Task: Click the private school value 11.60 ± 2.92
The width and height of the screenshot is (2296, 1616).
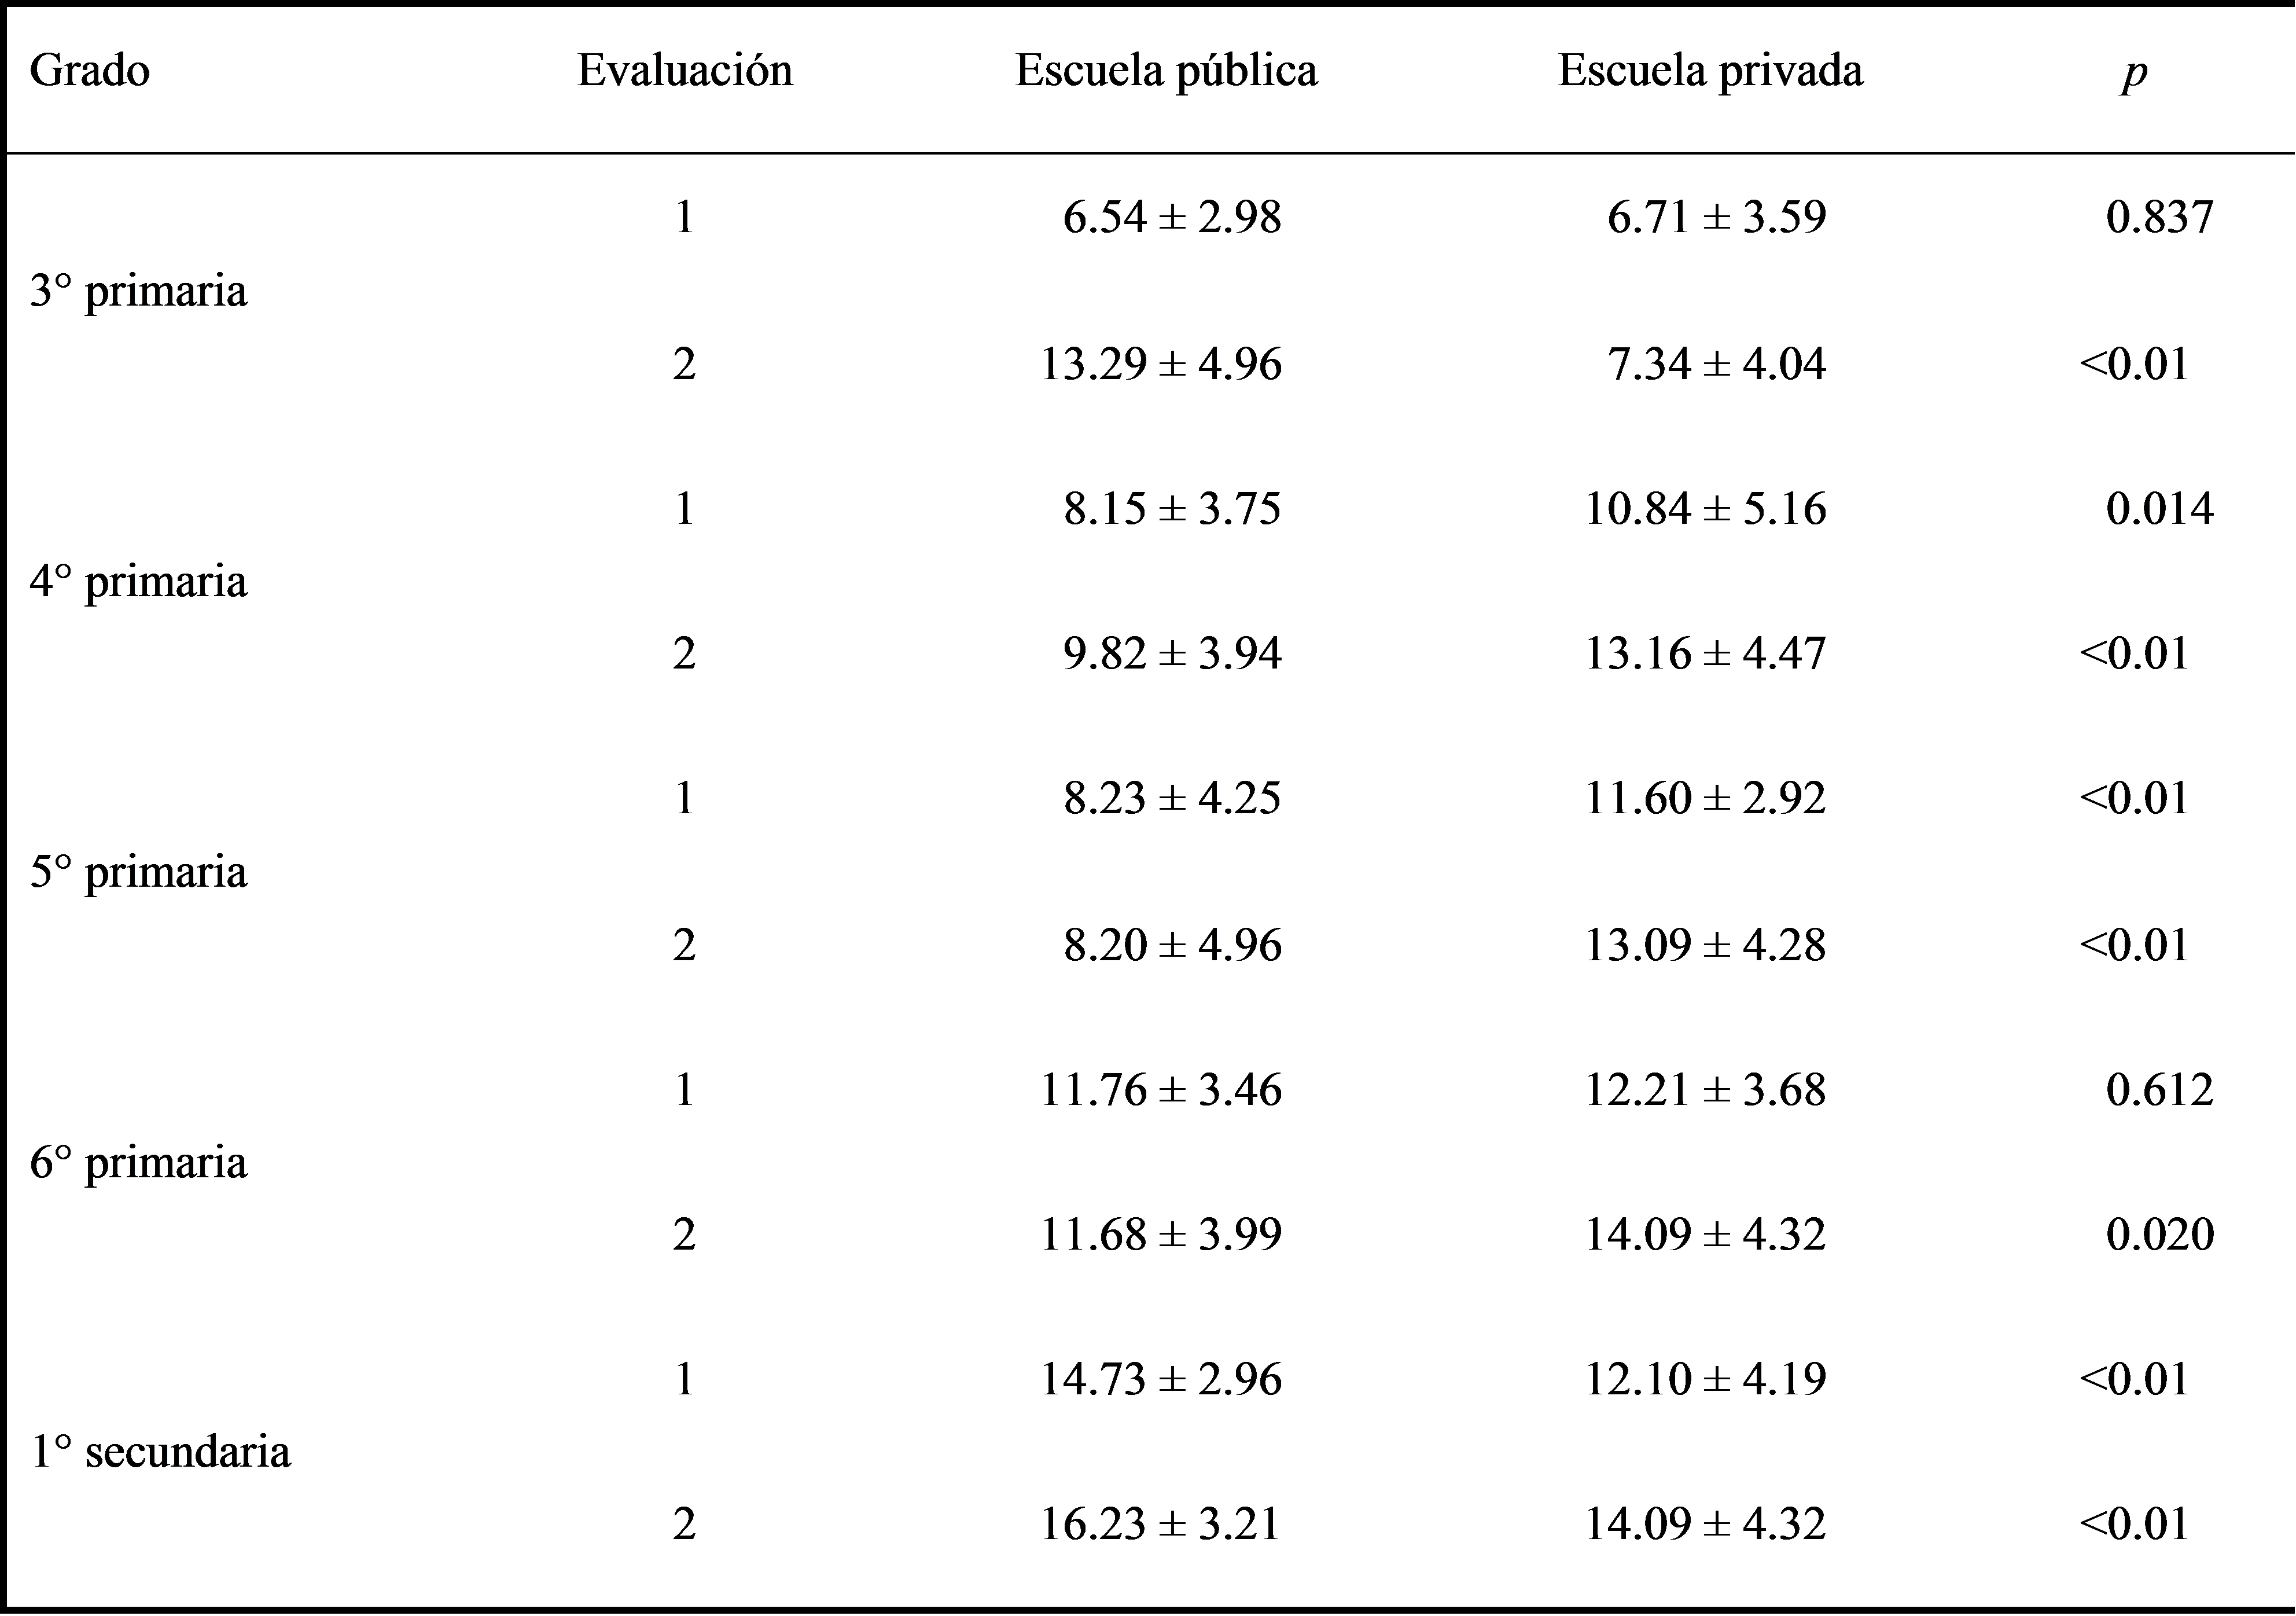Action: pyautogui.click(x=1705, y=798)
